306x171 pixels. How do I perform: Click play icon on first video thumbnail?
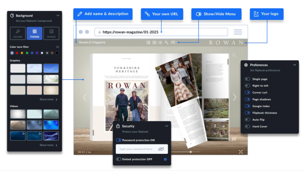24,112
